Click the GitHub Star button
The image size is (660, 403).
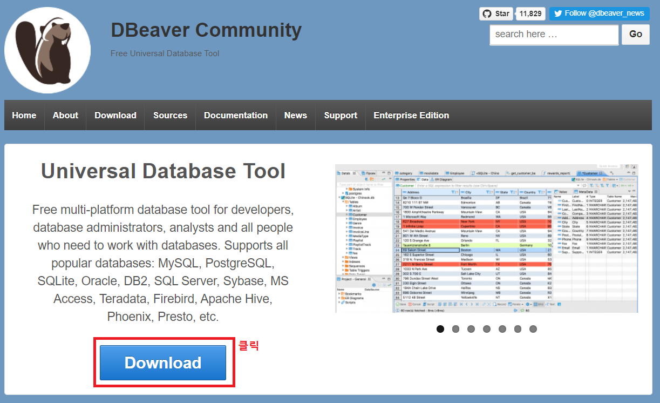[x=496, y=14]
